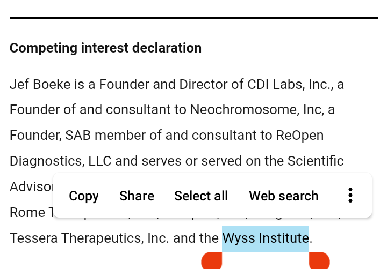Screen dimensions: 387x269
Task: Click the word ReOpen
Action: 300,136
